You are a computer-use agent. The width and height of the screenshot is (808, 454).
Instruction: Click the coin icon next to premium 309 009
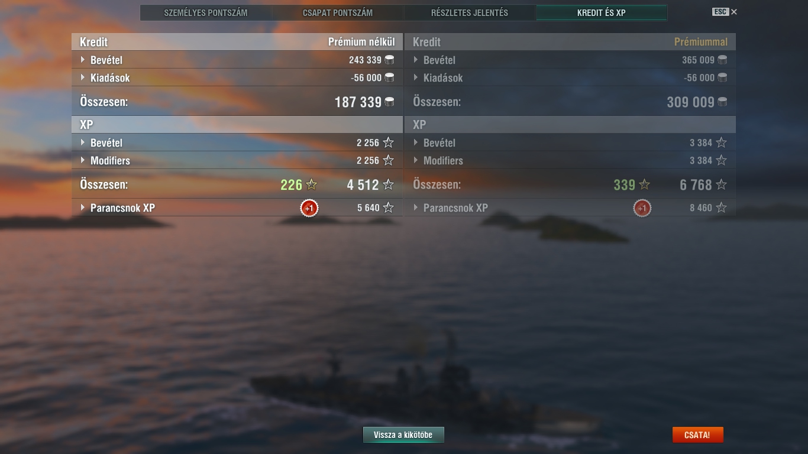point(722,102)
